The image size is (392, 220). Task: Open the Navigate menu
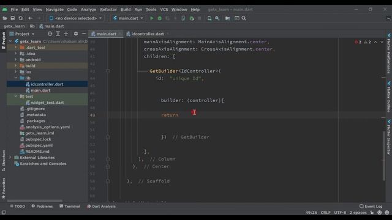[55, 10]
